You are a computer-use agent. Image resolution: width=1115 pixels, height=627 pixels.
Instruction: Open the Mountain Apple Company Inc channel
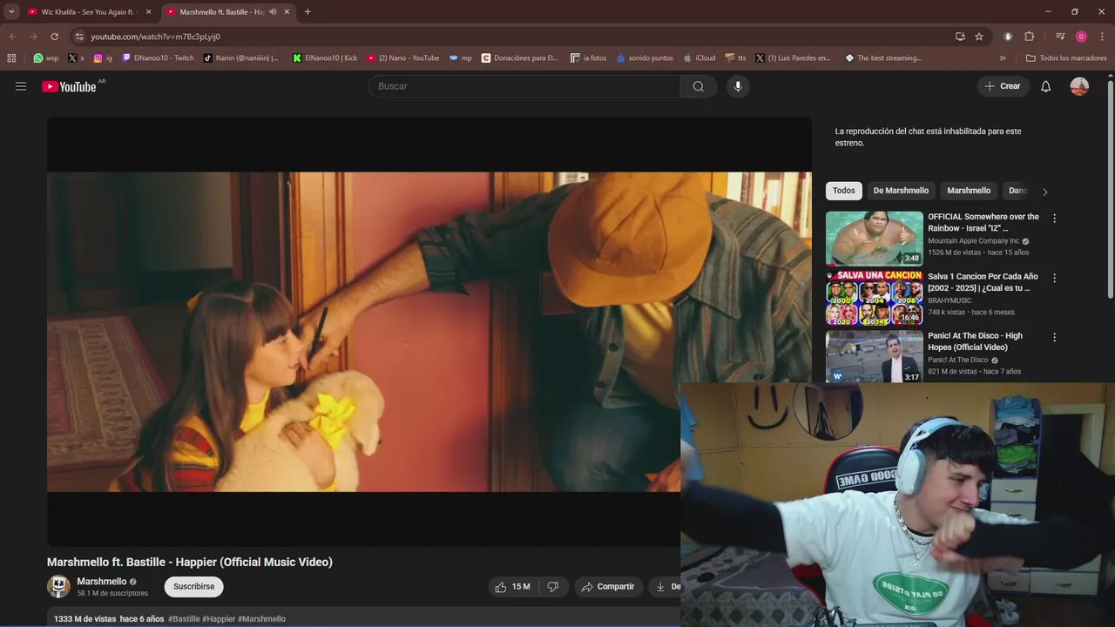click(973, 241)
